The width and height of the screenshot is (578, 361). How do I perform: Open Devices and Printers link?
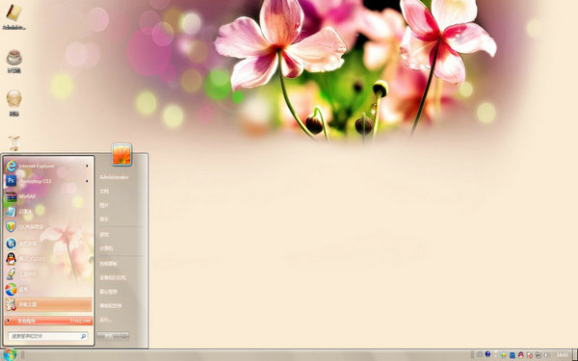click(x=113, y=277)
